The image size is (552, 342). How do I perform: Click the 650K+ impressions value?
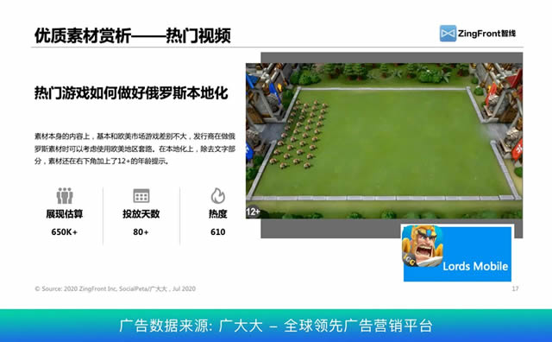pos(64,232)
